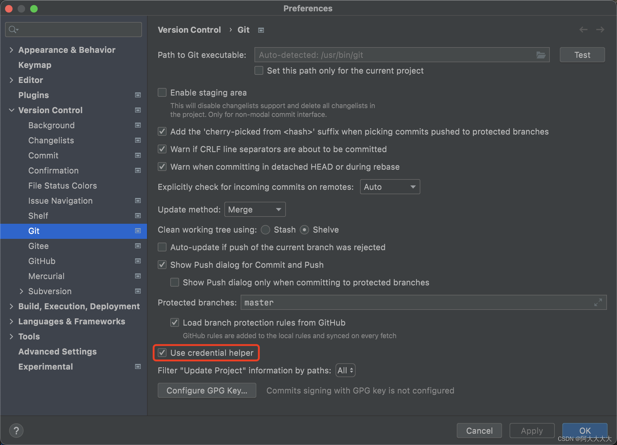The height and width of the screenshot is (445, 617).
Task: Click the magnifier icon in the search field
Action: (x=13, y=29)
